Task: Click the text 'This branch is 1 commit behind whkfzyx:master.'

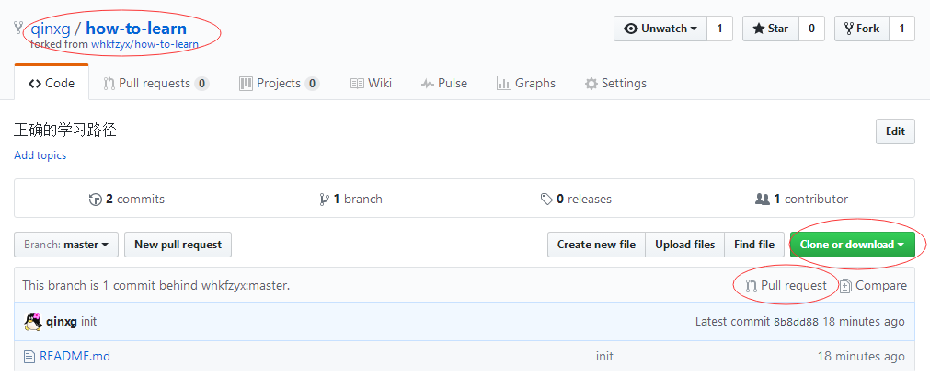Action: (x=156, y=286)
